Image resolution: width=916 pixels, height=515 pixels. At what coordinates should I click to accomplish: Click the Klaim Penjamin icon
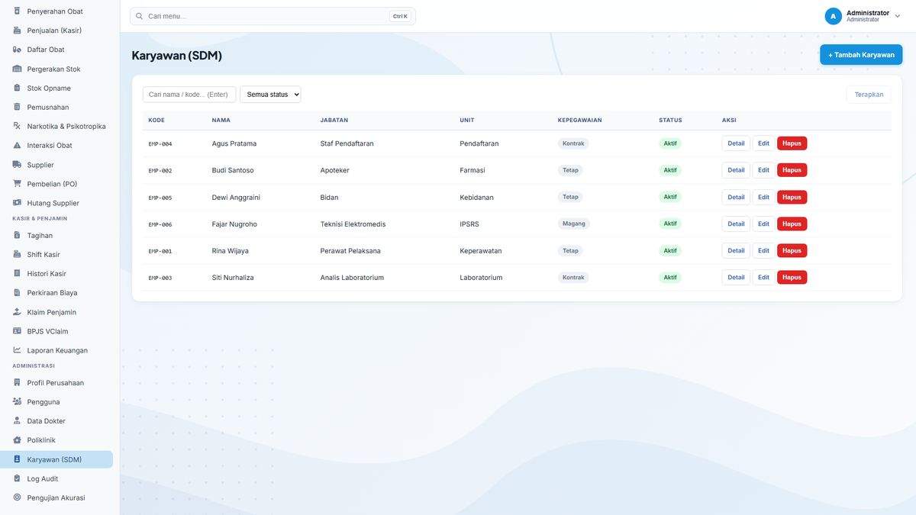(17, 312)
